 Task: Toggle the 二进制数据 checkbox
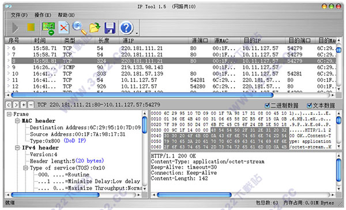[267, 106]
